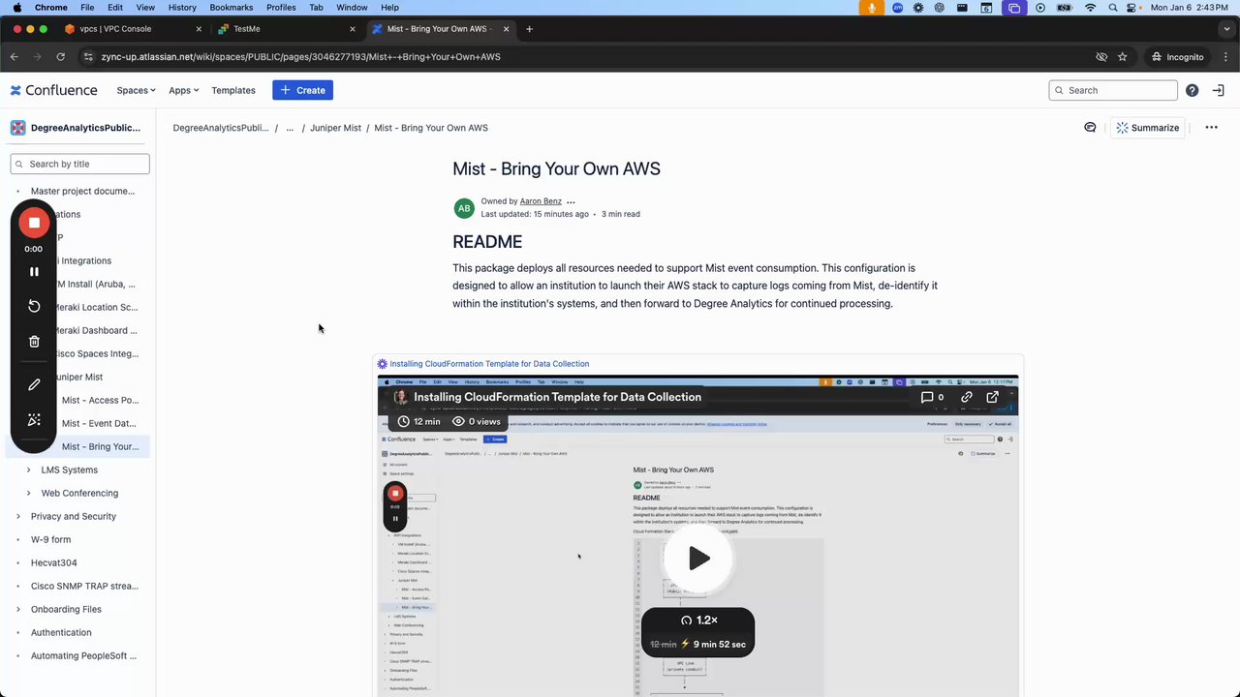This screenshot has height=697, width=1240.
Task: Copy the Loom video link icon
Action: [x=967, y=397]
